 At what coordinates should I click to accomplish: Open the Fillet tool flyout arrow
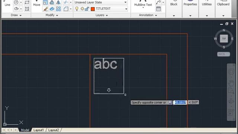71,9
